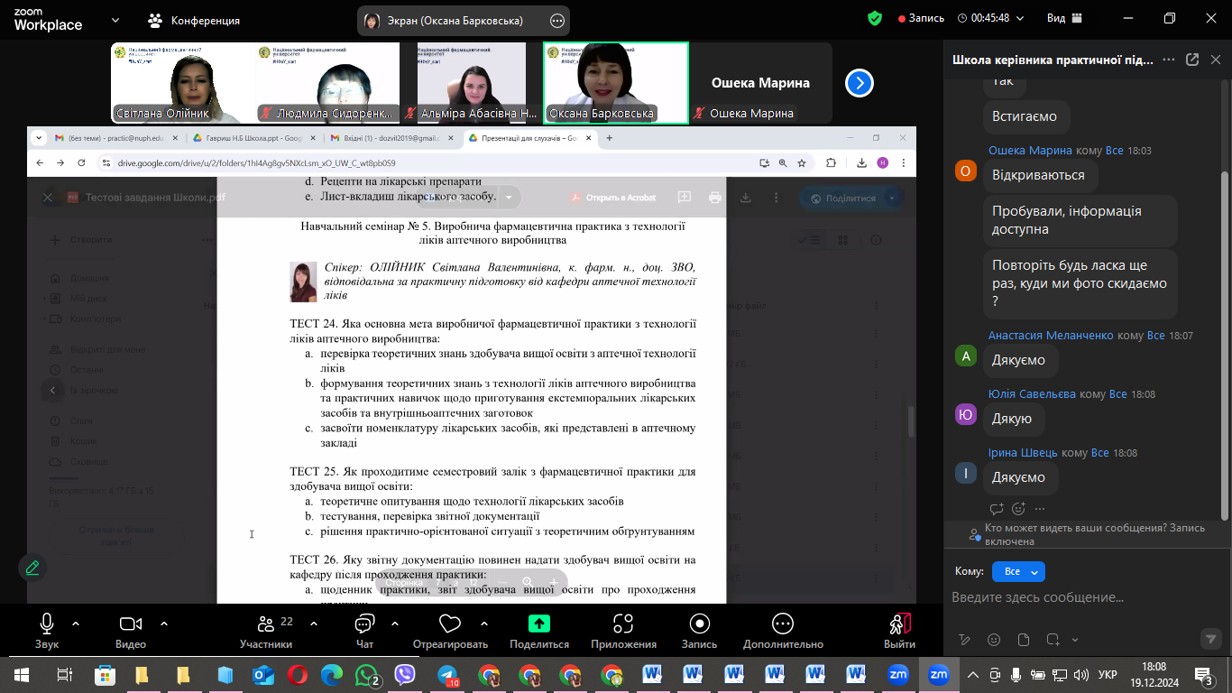Open screen share options ellipsis
1232x693 pixels.
(x=557, y=21)
